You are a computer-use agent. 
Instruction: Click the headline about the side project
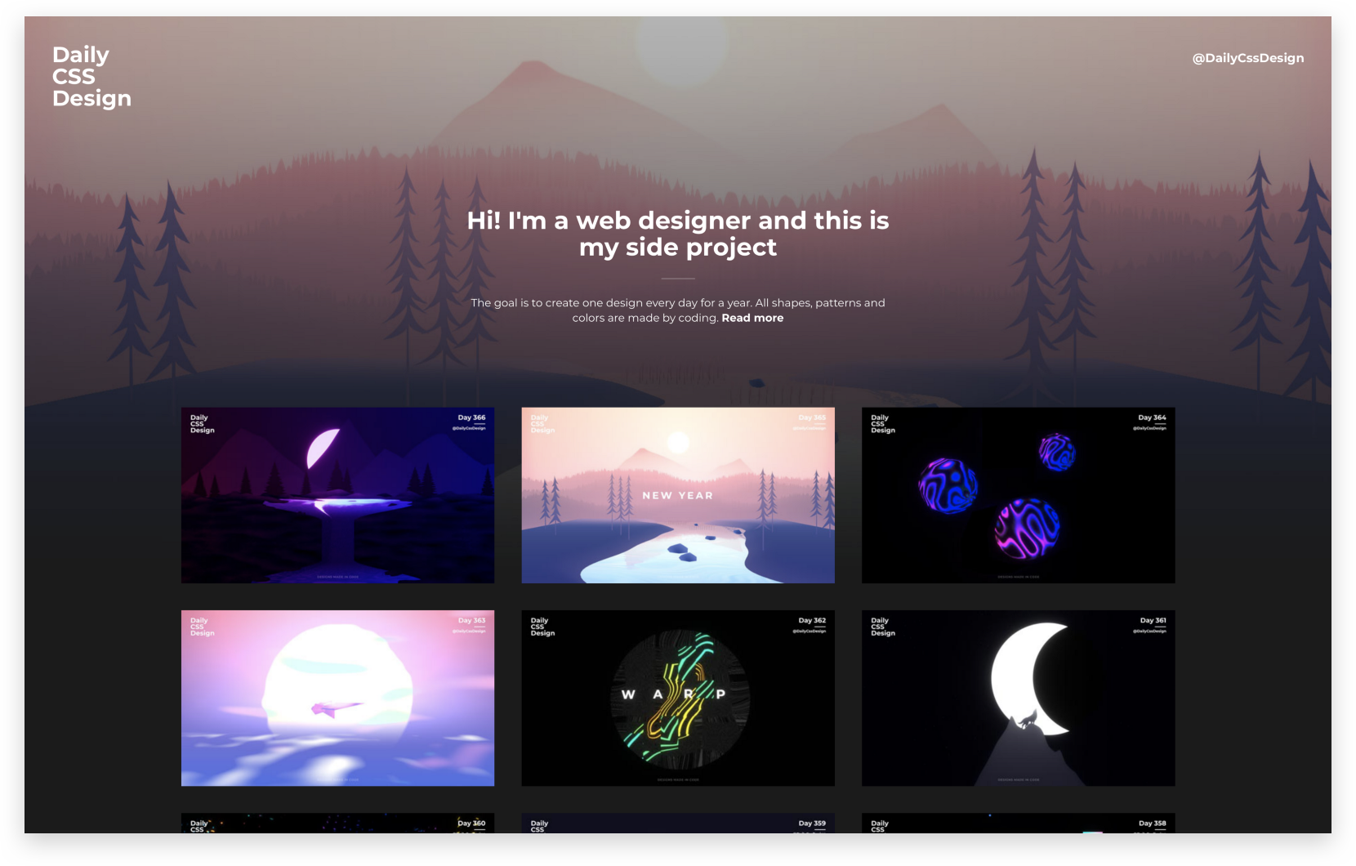678,234
